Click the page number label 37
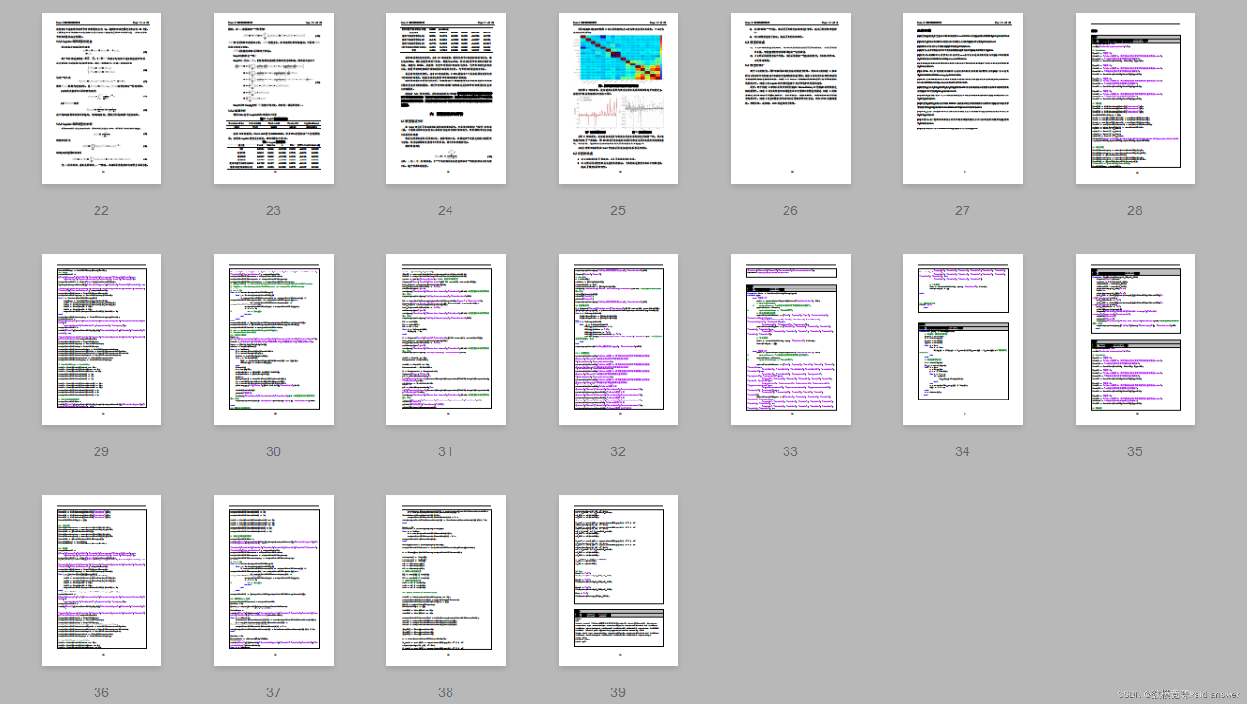Viewport: 1247px width, 704px height. coord(274,692)
